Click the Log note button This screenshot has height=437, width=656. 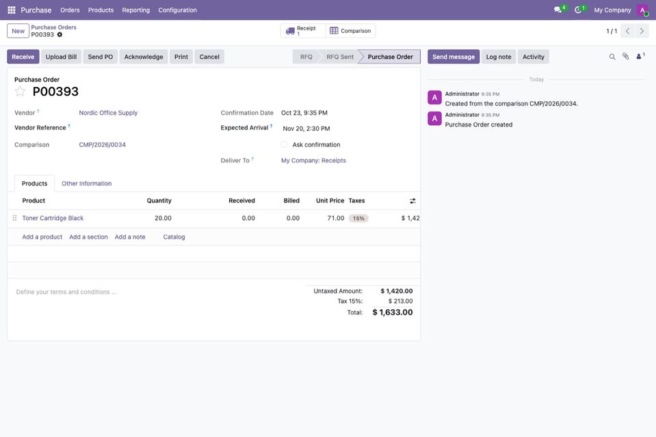tap(499, 57)
